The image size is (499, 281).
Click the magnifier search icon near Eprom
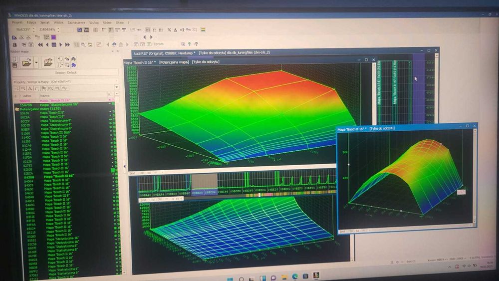click(183, 44)
